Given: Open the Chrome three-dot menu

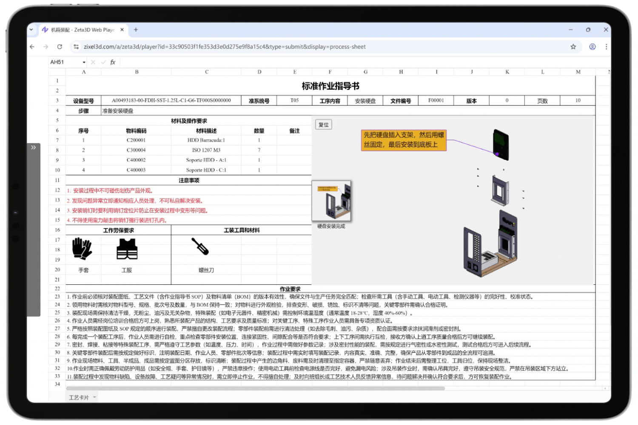Looking at the screenshot, I should click(x=606, y=47).
